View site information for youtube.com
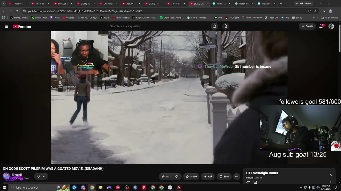The width and height of the screenshot is (341, 191). 25,11
